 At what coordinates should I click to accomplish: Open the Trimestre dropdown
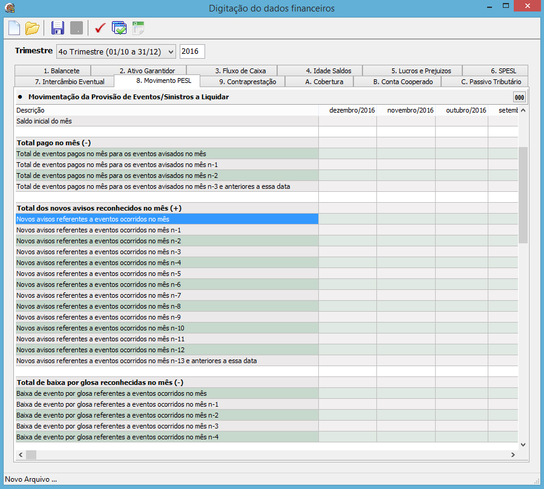[x=116, y=51]
